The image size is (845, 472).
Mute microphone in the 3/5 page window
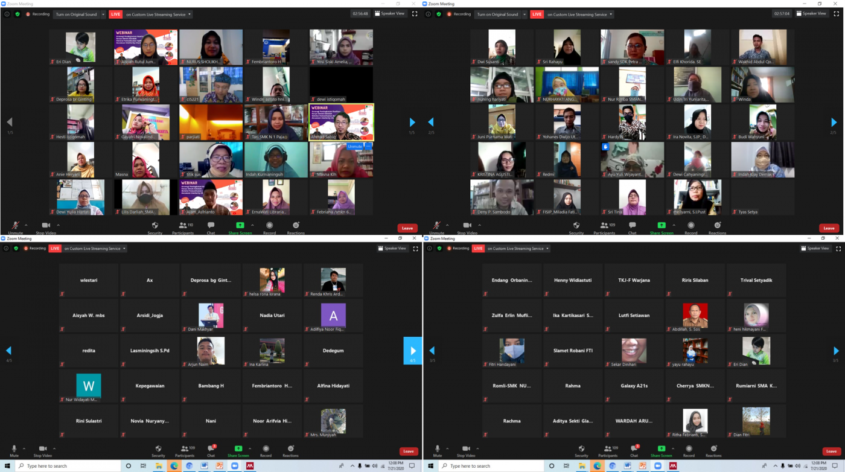point(437,450)
